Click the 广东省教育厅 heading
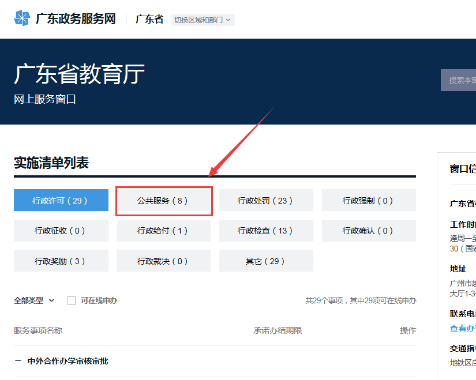This screenshot has width=476, height=380. (x=79, y=74)
